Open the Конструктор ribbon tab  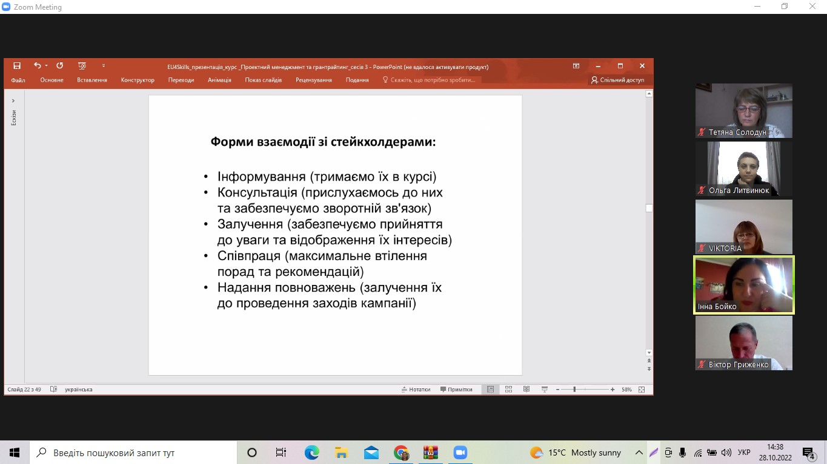(138, 80)
